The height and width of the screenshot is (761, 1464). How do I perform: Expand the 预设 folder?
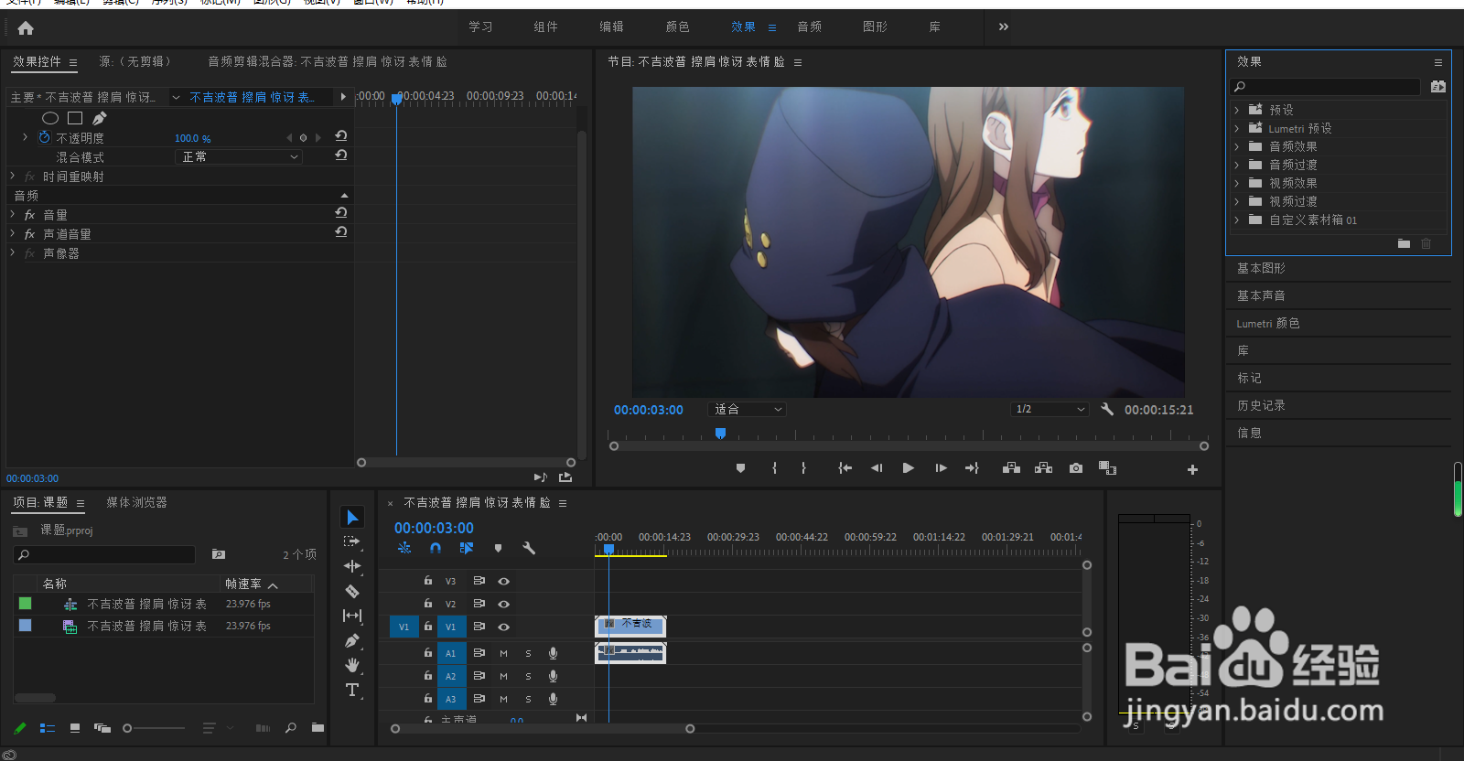tap(1237, 110)
